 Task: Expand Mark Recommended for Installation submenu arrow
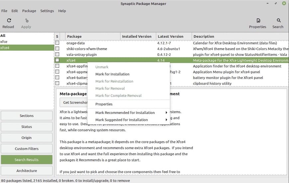[x=166, y=112]
